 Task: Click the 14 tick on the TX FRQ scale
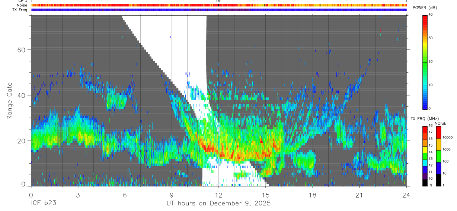[x=431, y=152]
